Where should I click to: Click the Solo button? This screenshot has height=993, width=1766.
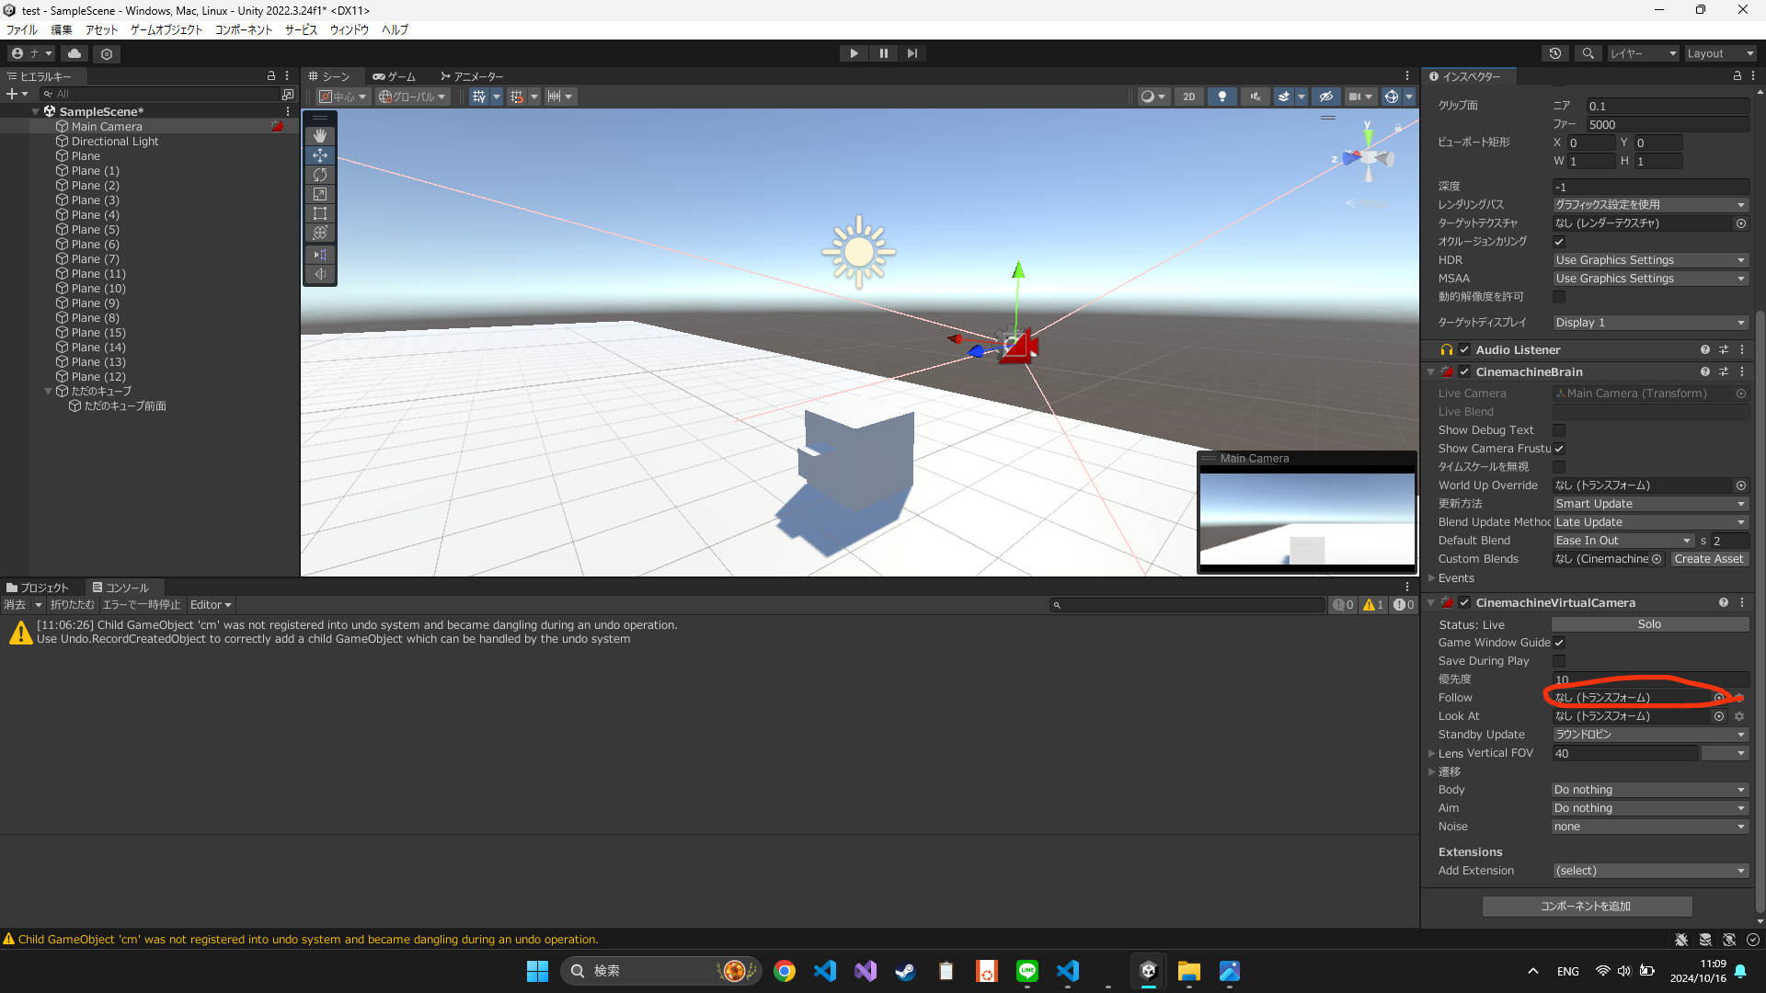click(x=1649, y=624)
